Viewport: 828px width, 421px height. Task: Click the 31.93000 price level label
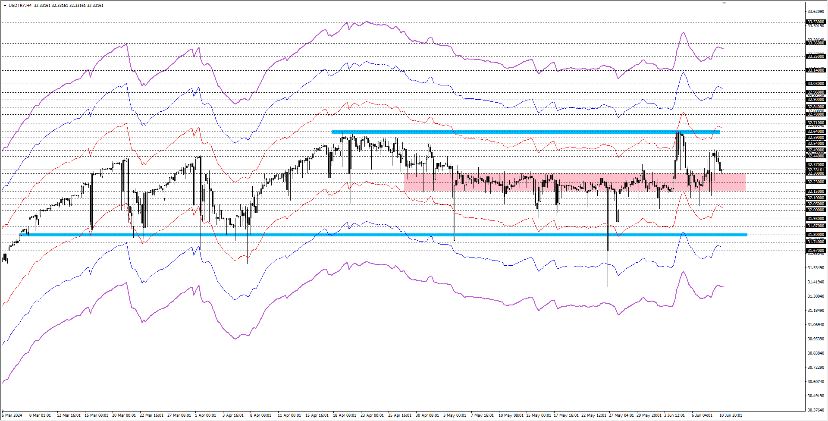tap(816, 219)
